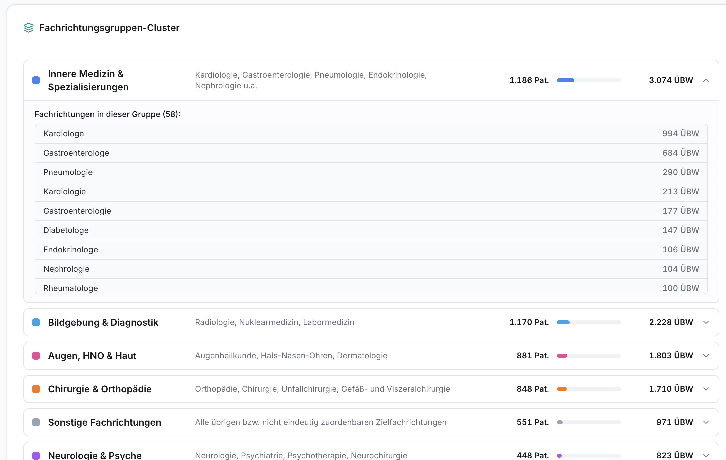Click 'Fachrichtungen in dieser Gruppe (58):' label
This screenshot has width=726, height=460.
(108, 114)
